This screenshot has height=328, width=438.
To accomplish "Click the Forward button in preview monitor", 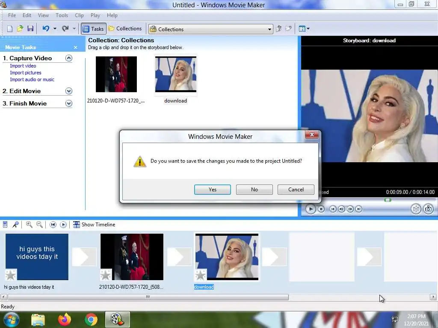I will pos(359,209).
